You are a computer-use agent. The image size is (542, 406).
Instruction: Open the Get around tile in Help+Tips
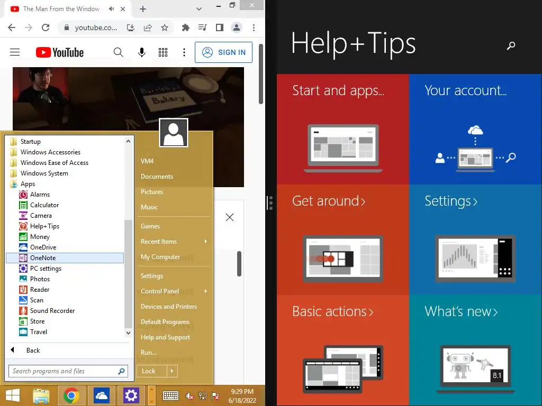(342, 239)
